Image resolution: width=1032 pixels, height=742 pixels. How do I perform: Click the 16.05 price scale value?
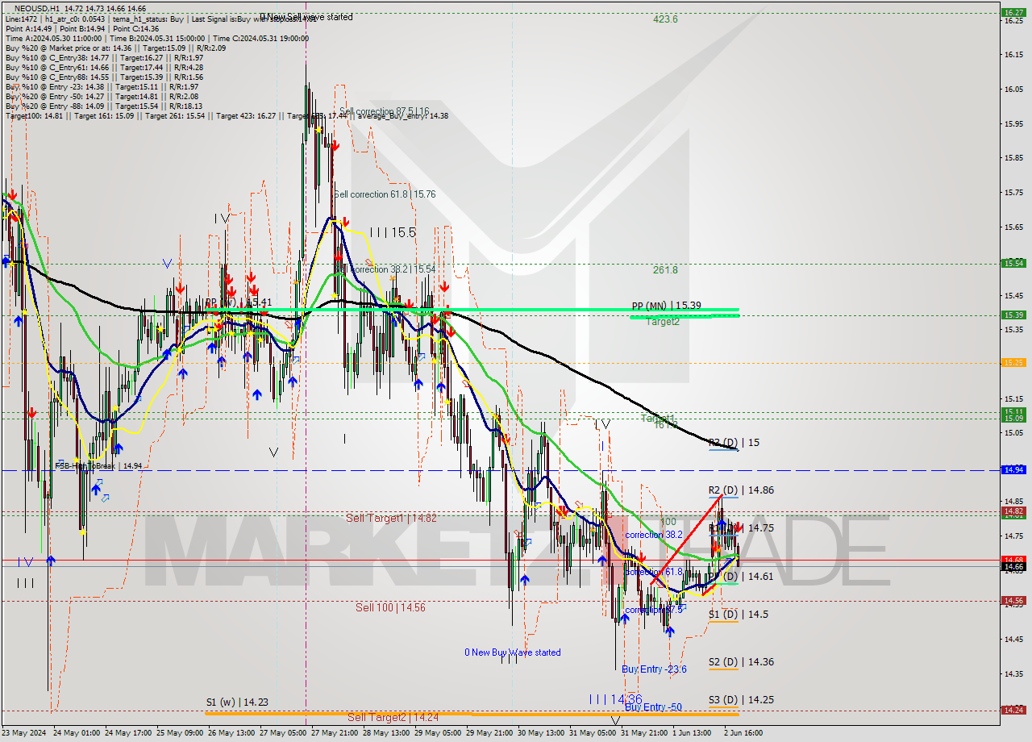[1013, 89]
